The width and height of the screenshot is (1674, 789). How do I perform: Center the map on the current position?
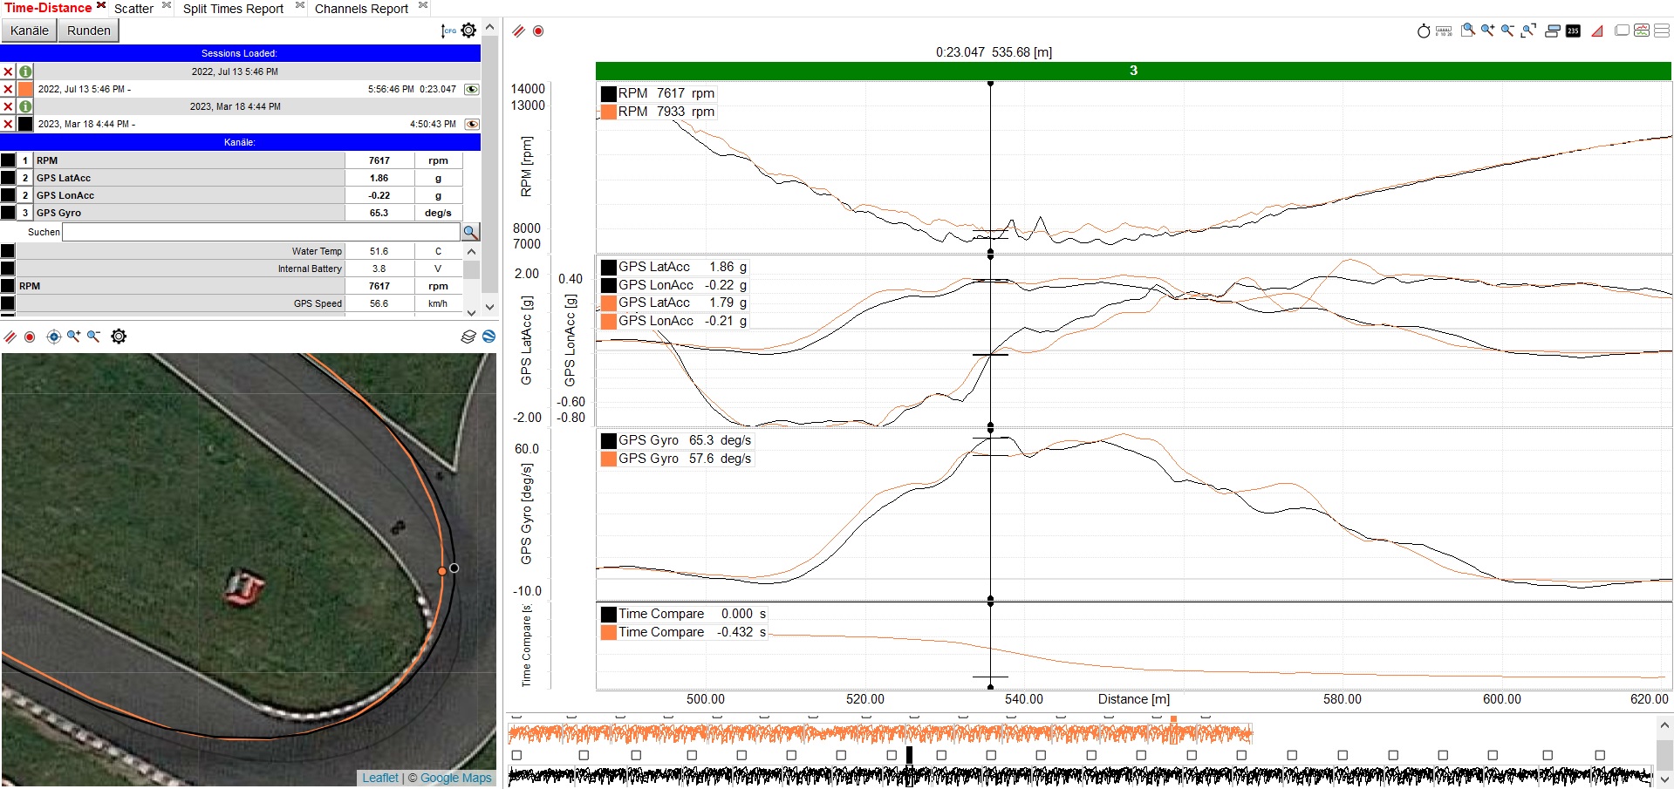coord(53,337)
